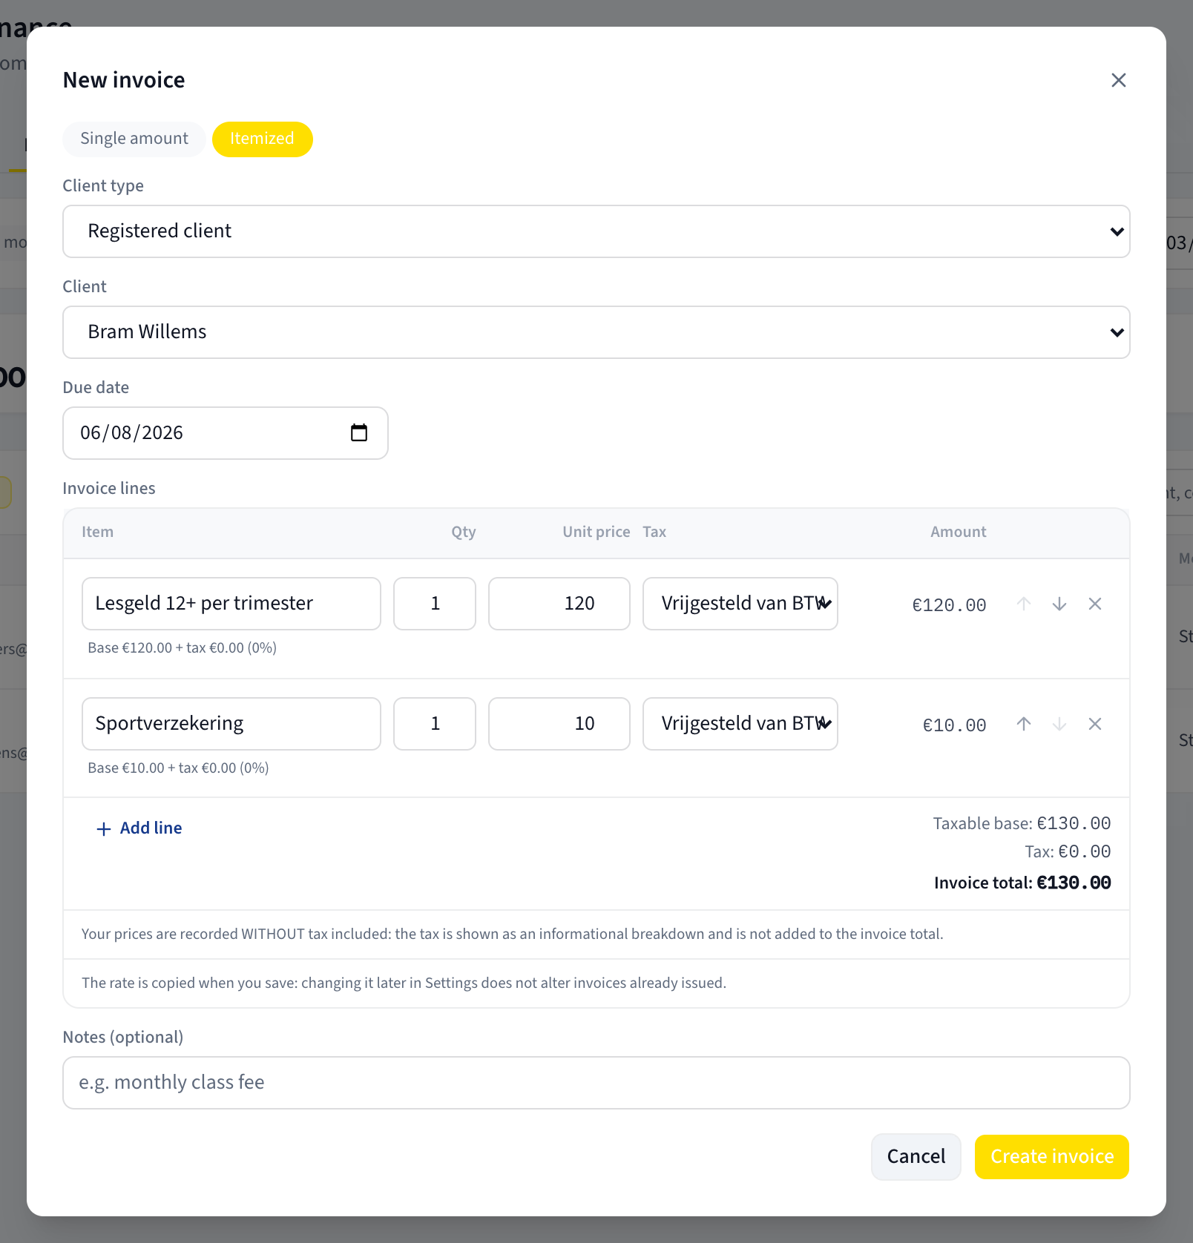1193x1243 pixels.
Task: Cancel the new invoice
Action: [916, 1157]
